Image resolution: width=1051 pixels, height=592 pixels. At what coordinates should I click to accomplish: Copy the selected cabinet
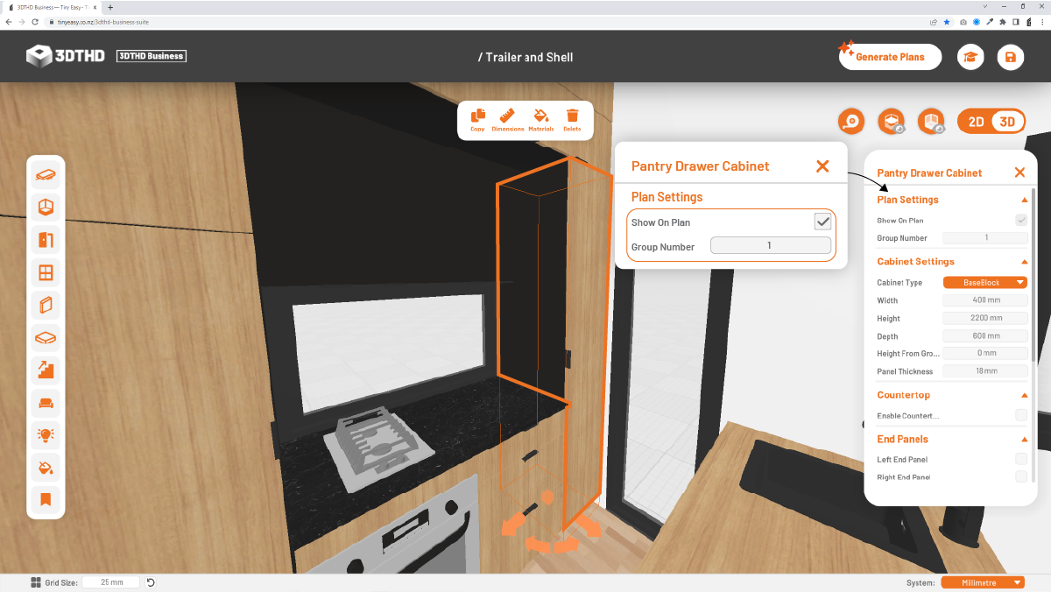click(x=477, y=120)
